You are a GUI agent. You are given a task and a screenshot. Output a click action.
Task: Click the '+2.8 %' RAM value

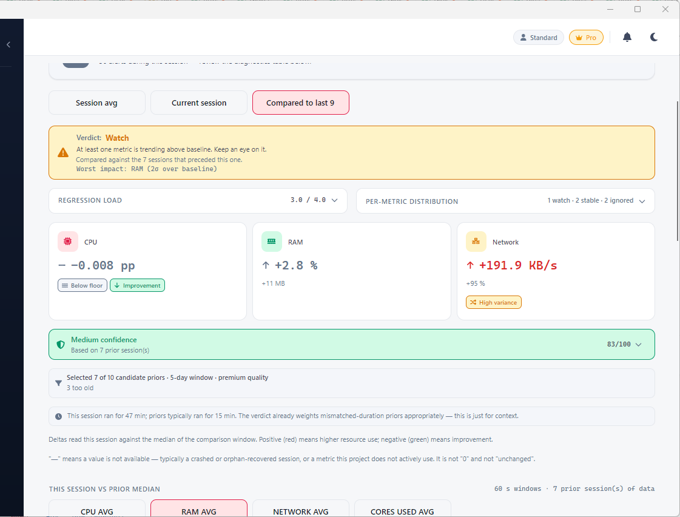click(x=296, y=265)
